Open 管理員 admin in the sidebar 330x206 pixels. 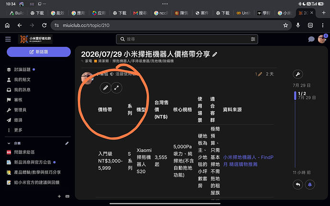(x=20, y=110)
